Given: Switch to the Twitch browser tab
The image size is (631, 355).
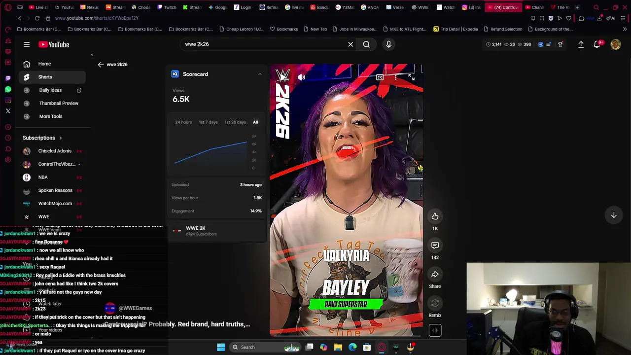Looking at the screenshot, I should click(x=167, y=7).
